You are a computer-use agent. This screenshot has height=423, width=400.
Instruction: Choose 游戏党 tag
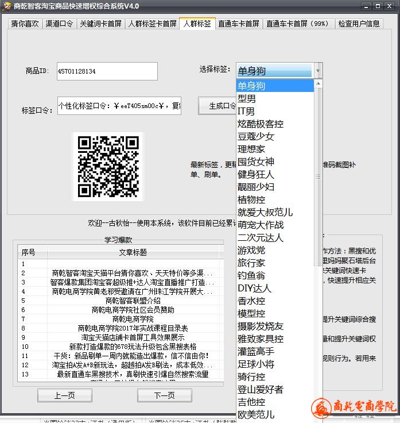point(275,250)
